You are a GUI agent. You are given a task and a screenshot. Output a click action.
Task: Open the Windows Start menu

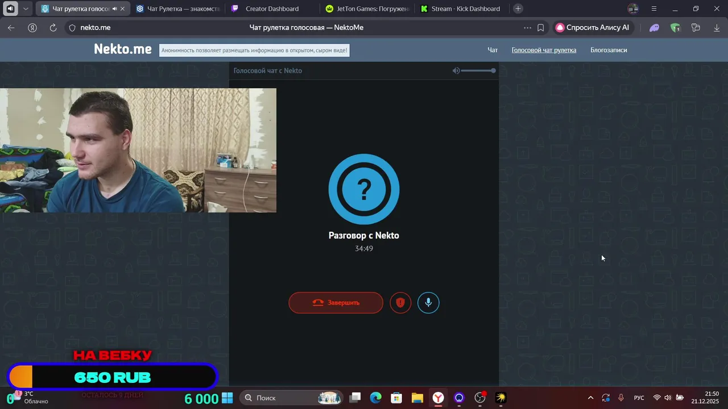[x=227, y=398]
